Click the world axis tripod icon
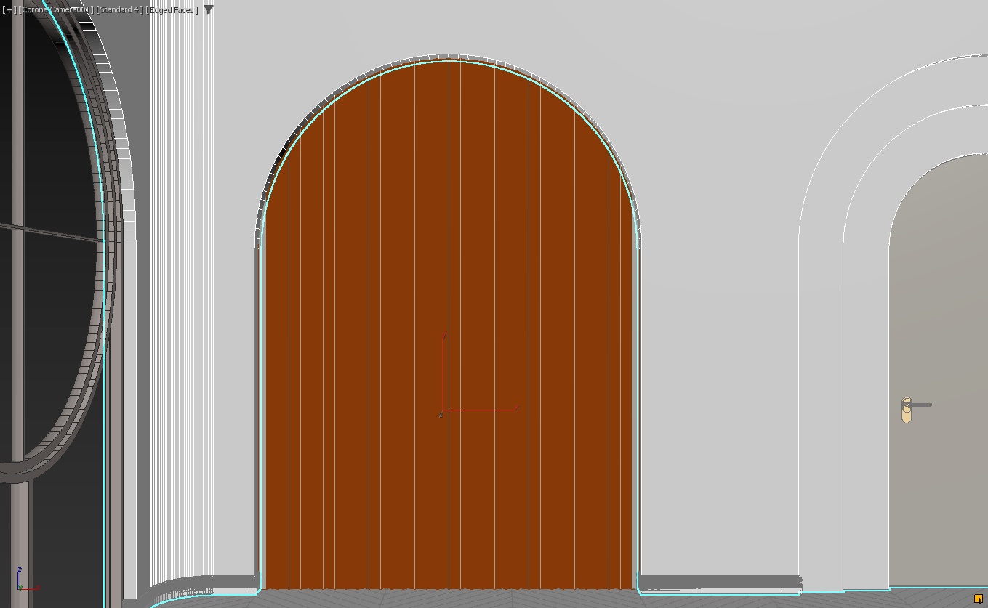This screenshot has width=988, height=608. pos(26,581)
